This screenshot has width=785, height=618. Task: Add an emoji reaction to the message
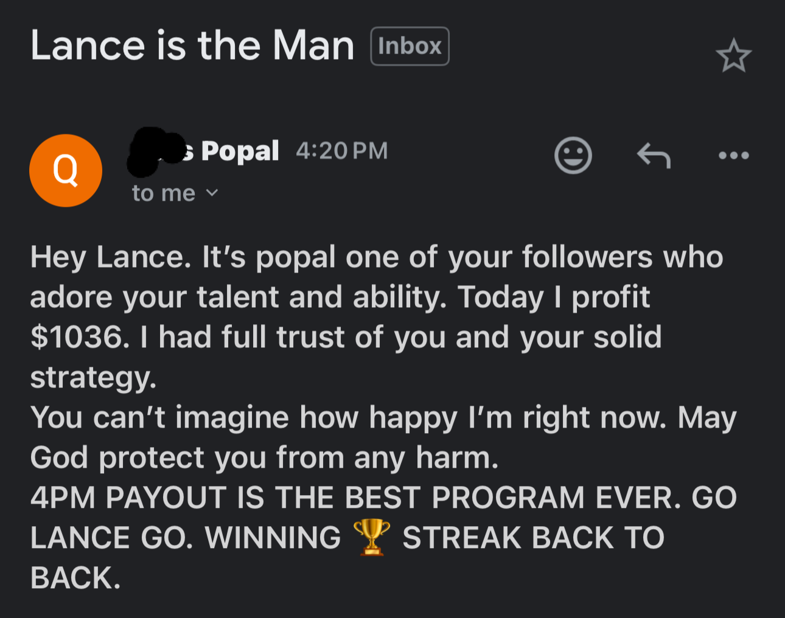(573, 155)
